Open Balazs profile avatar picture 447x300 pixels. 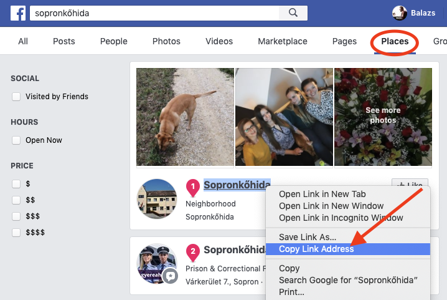(x=400, y=13)
